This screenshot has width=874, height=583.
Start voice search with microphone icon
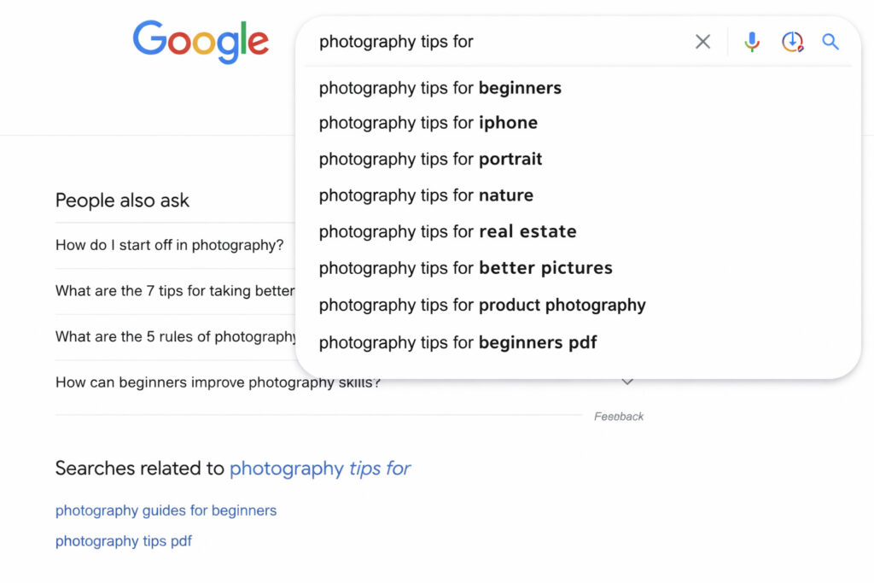point(751,42)
